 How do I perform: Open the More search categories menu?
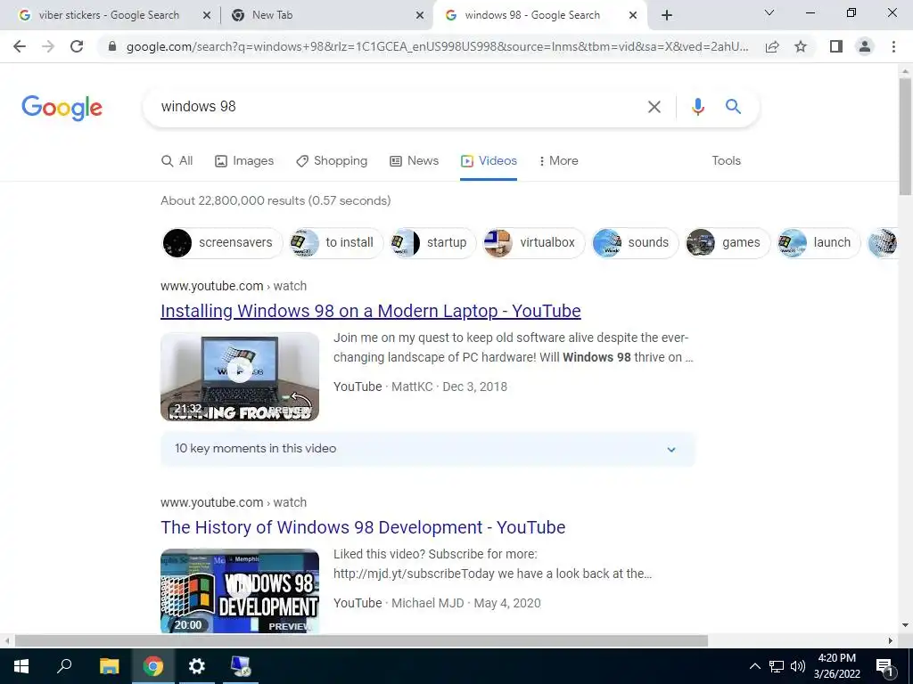click(x=558, y=161)
